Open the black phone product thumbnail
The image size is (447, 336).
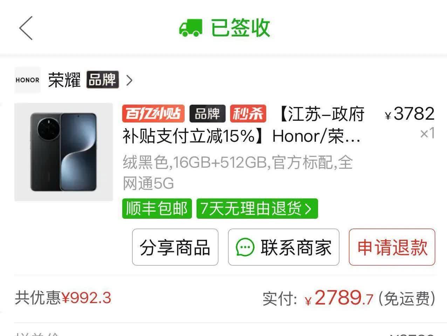point(63,152)
